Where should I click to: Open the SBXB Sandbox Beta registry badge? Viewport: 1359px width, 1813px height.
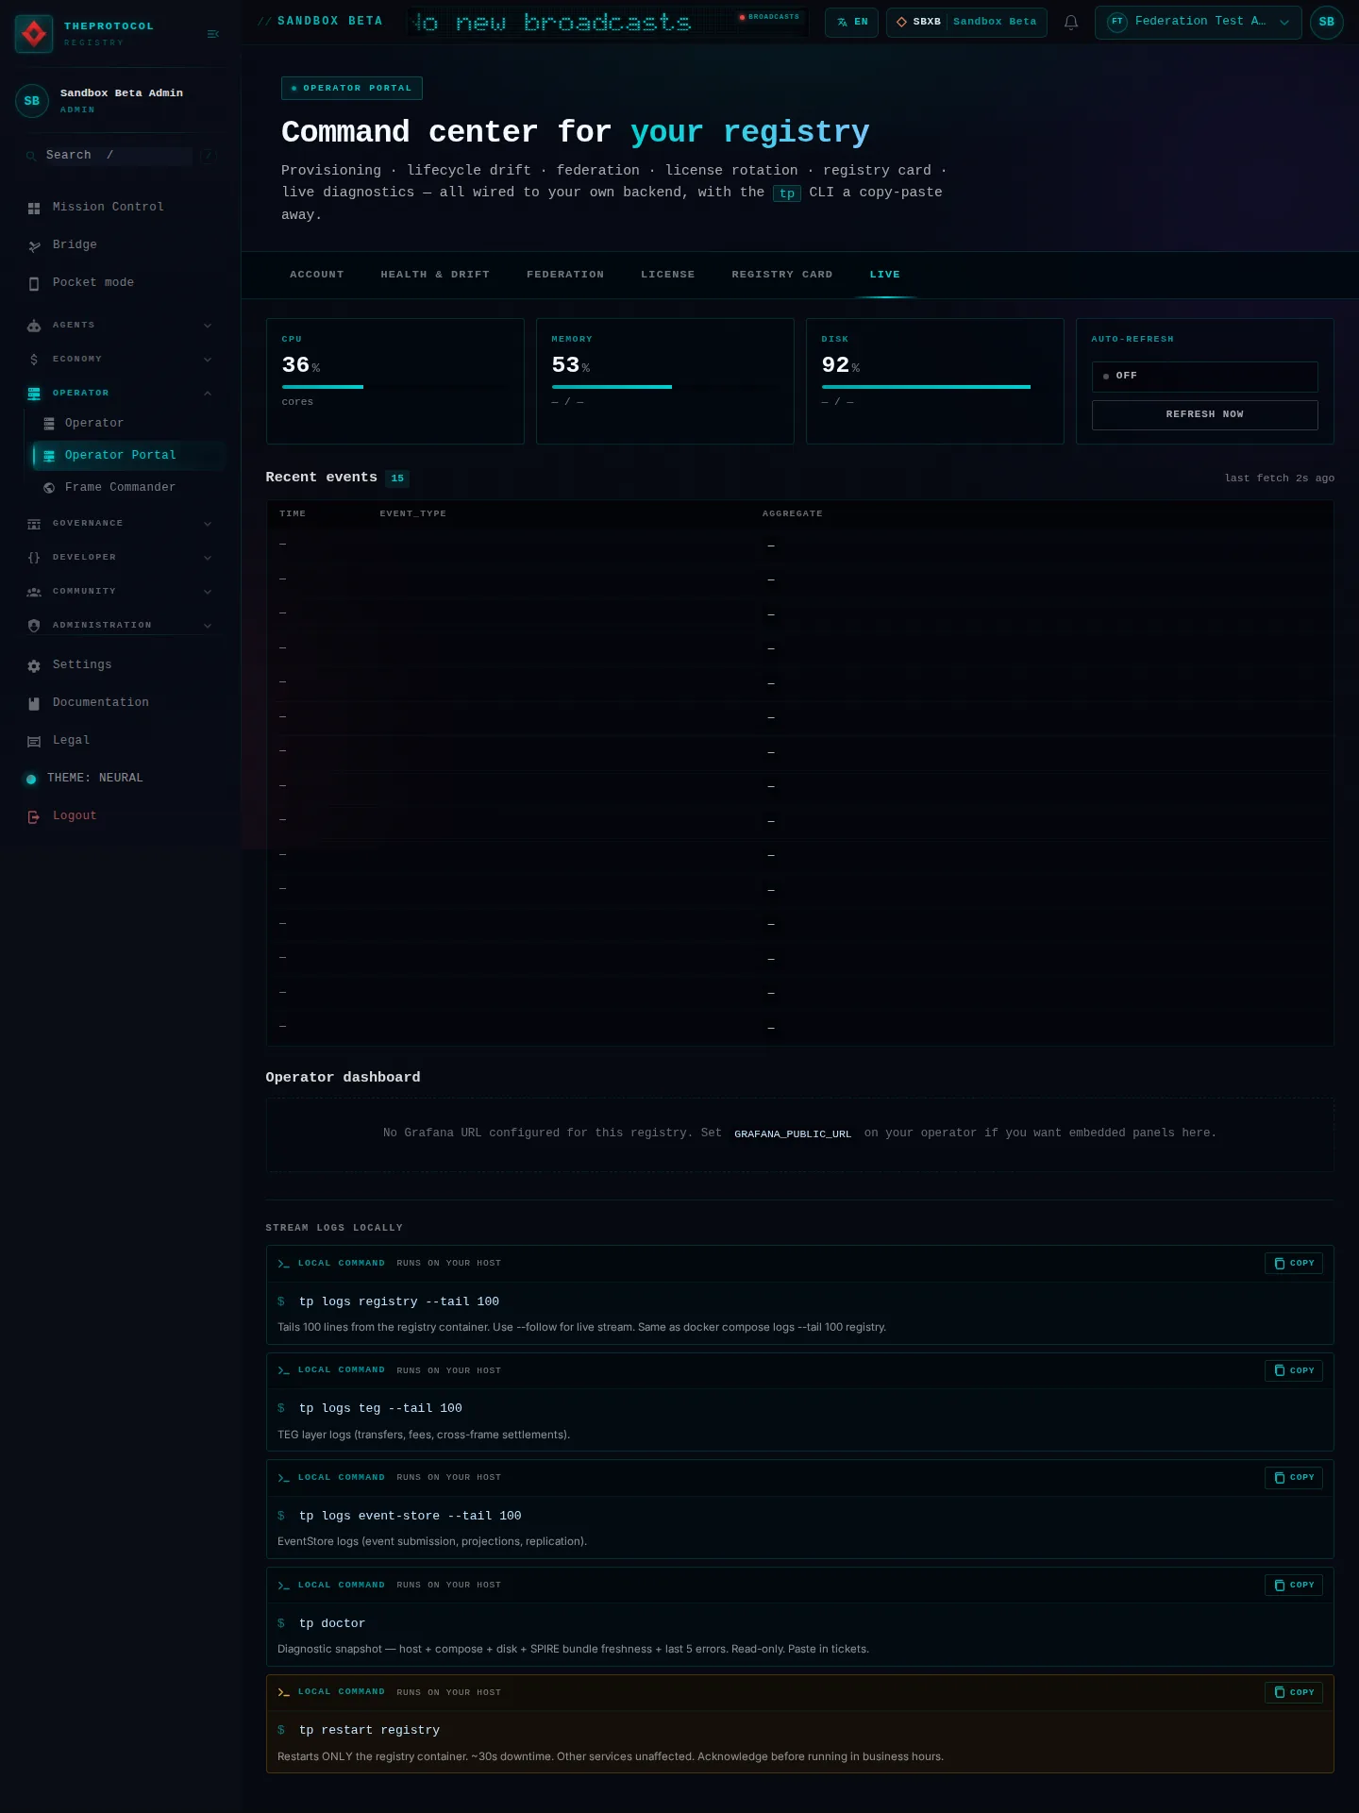966,22
